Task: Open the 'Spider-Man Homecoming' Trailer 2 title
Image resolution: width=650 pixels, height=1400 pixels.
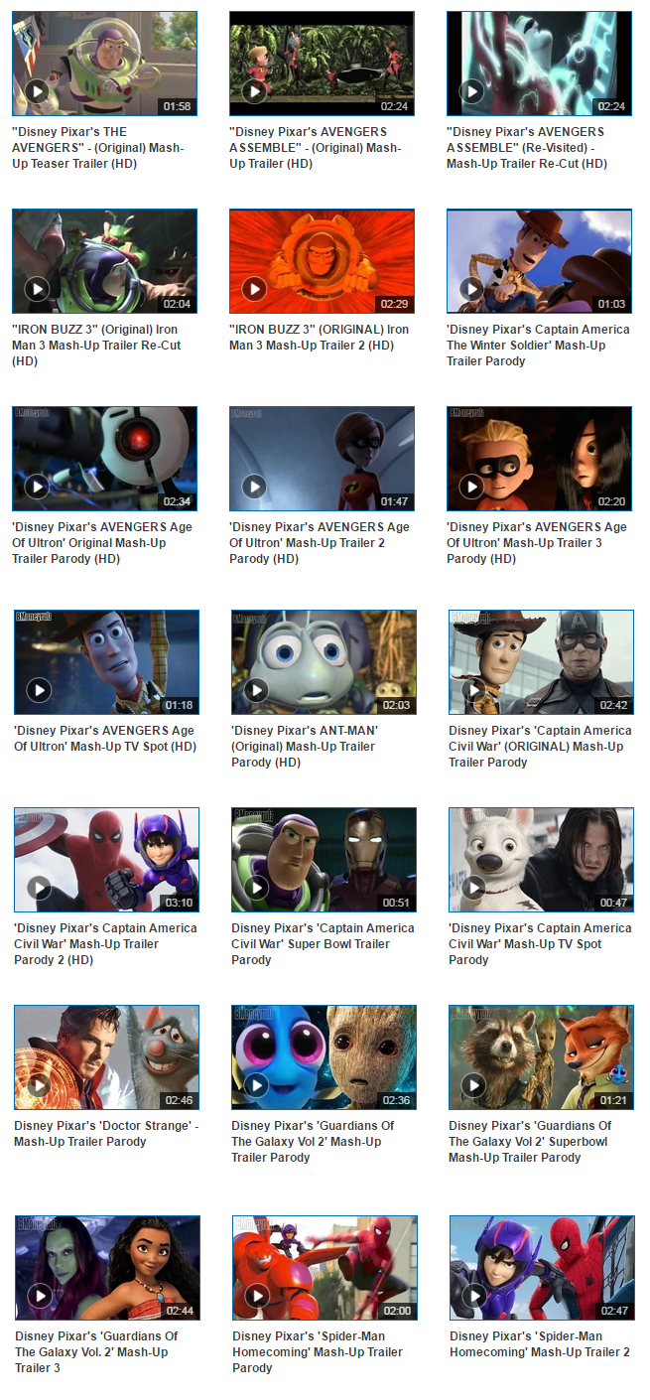Action: click(540, 1344)
